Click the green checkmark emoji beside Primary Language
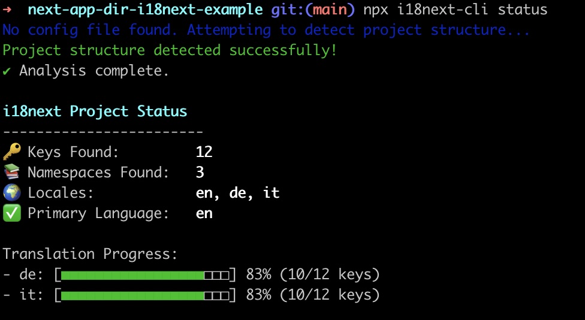The width and height of the screenshot is (585, 320). click(12, 213)
